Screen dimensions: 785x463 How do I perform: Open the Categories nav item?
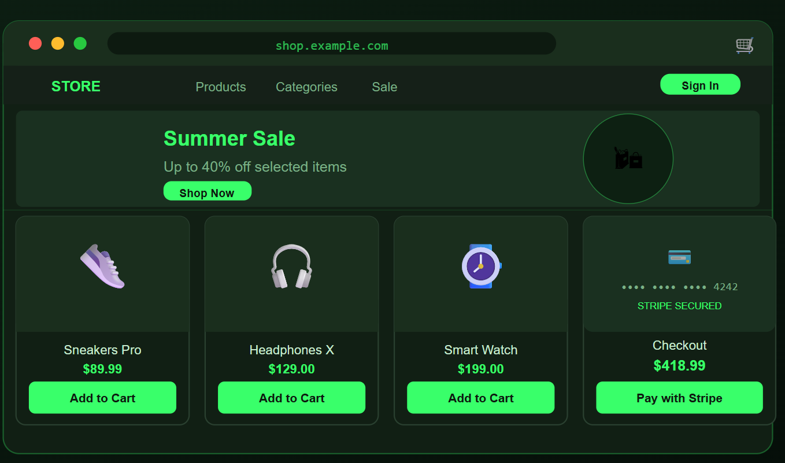click(306, 87)
